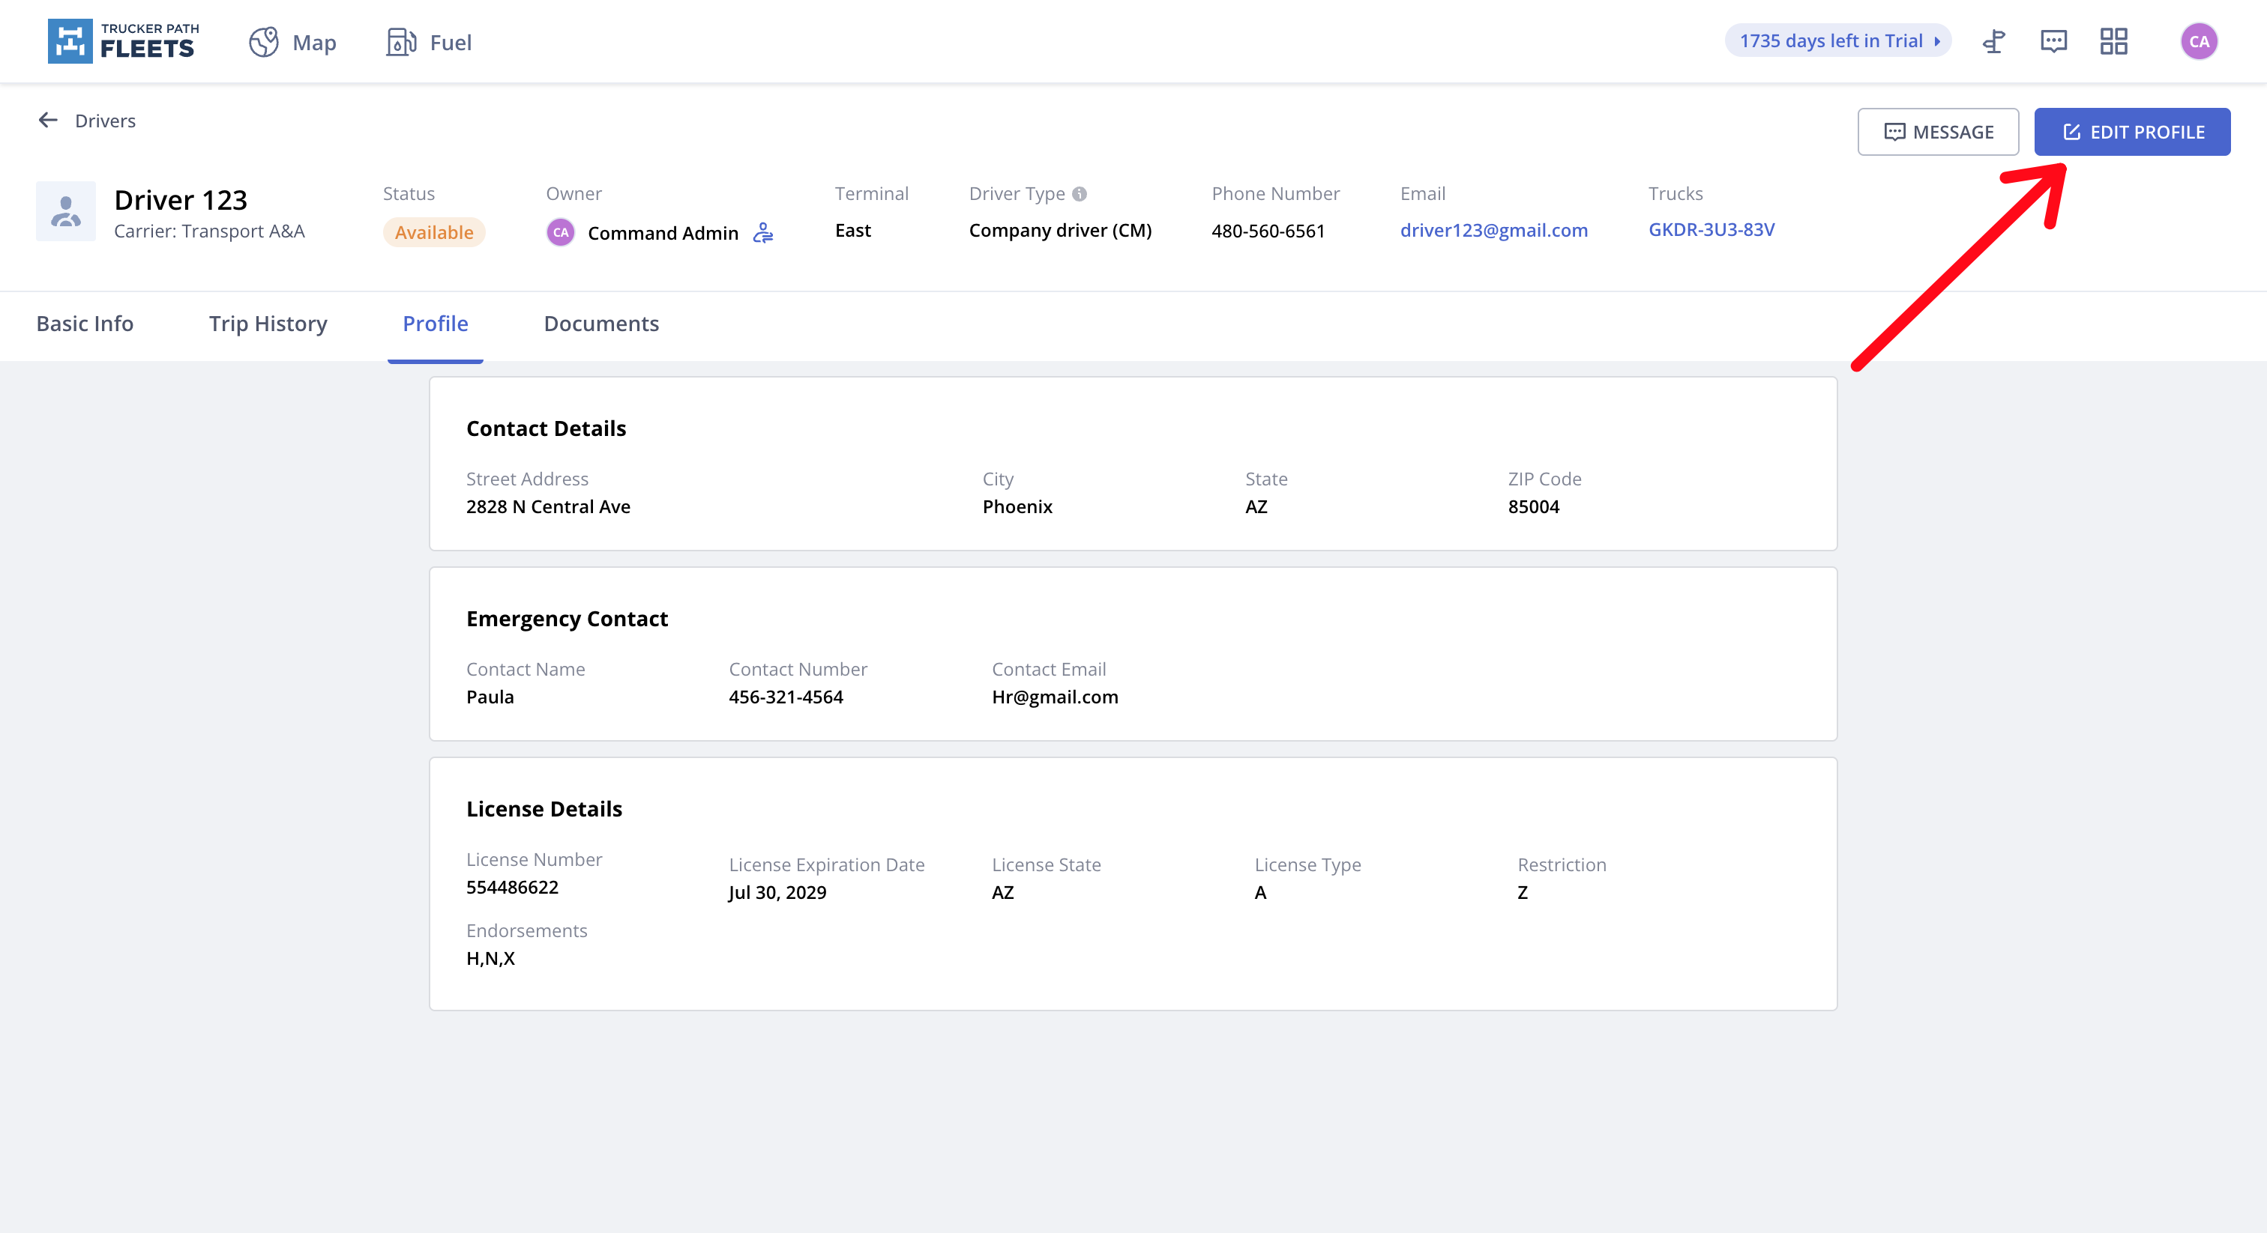Viewport: 2267px width, 1233px height.
Task: Switch to the Trip History tab
Action: click(x=268, y=324)
